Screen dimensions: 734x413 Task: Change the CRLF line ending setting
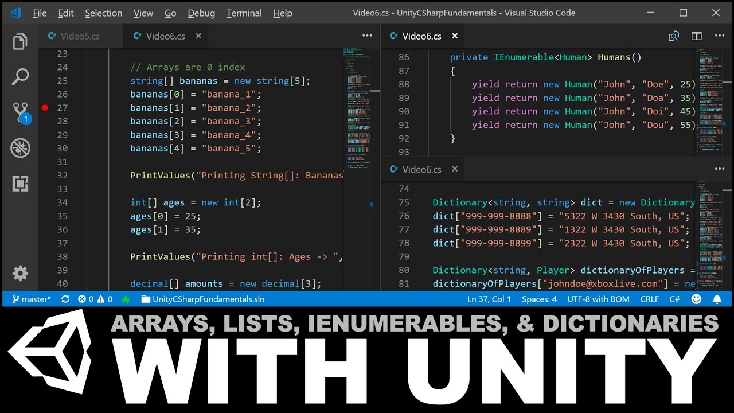[650, 299]
